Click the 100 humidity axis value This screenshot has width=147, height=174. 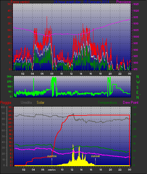tap(3, 107)
